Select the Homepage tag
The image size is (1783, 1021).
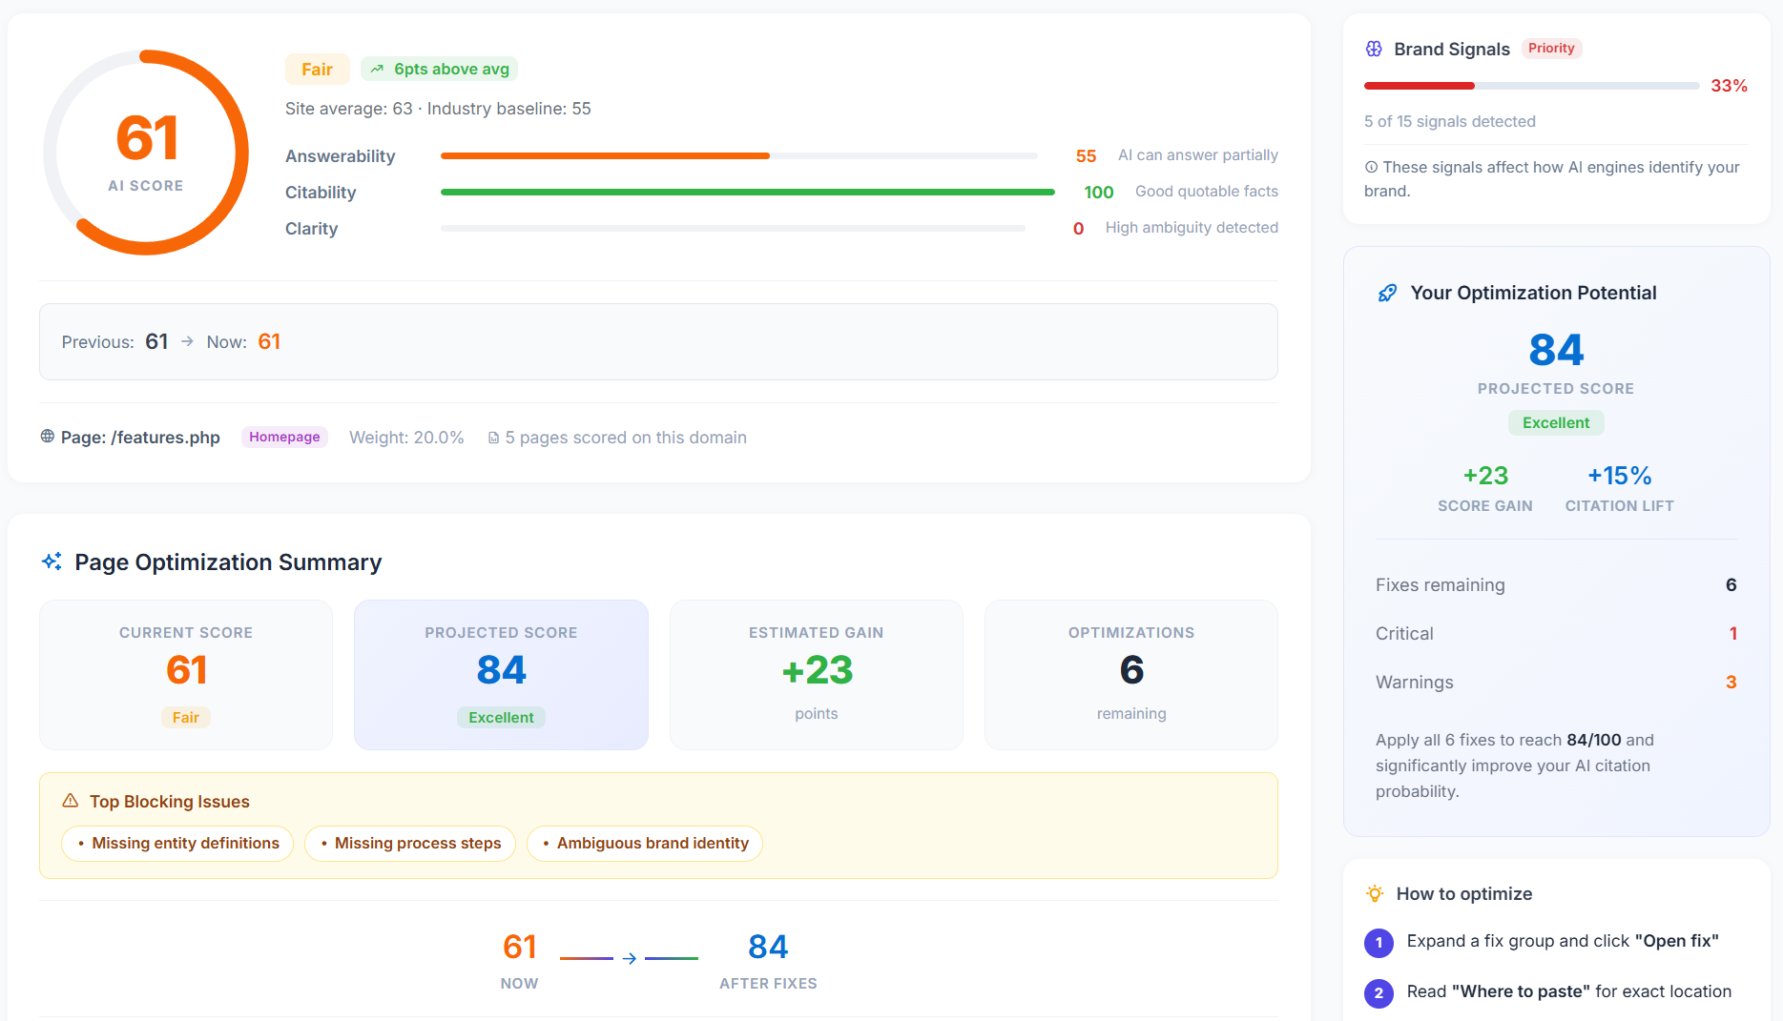(283, 437)
